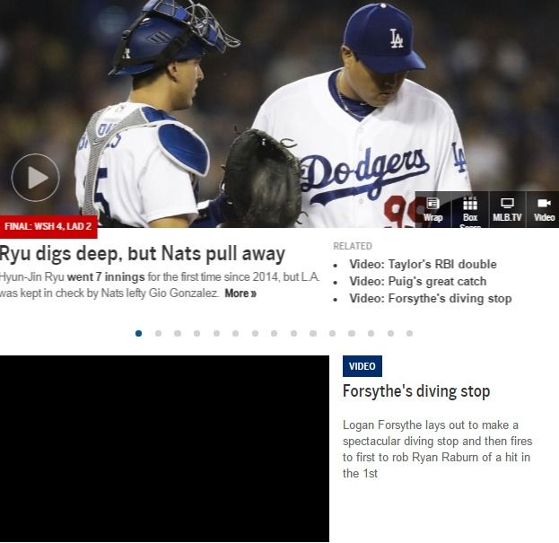Select the first active carousel dot
This screenshot has height=543, width=559.
pos(139,333)
